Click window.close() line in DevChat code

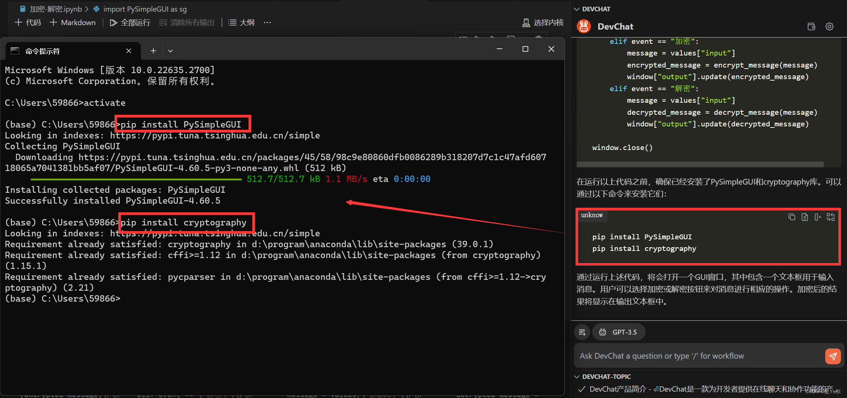click(622, 147)
